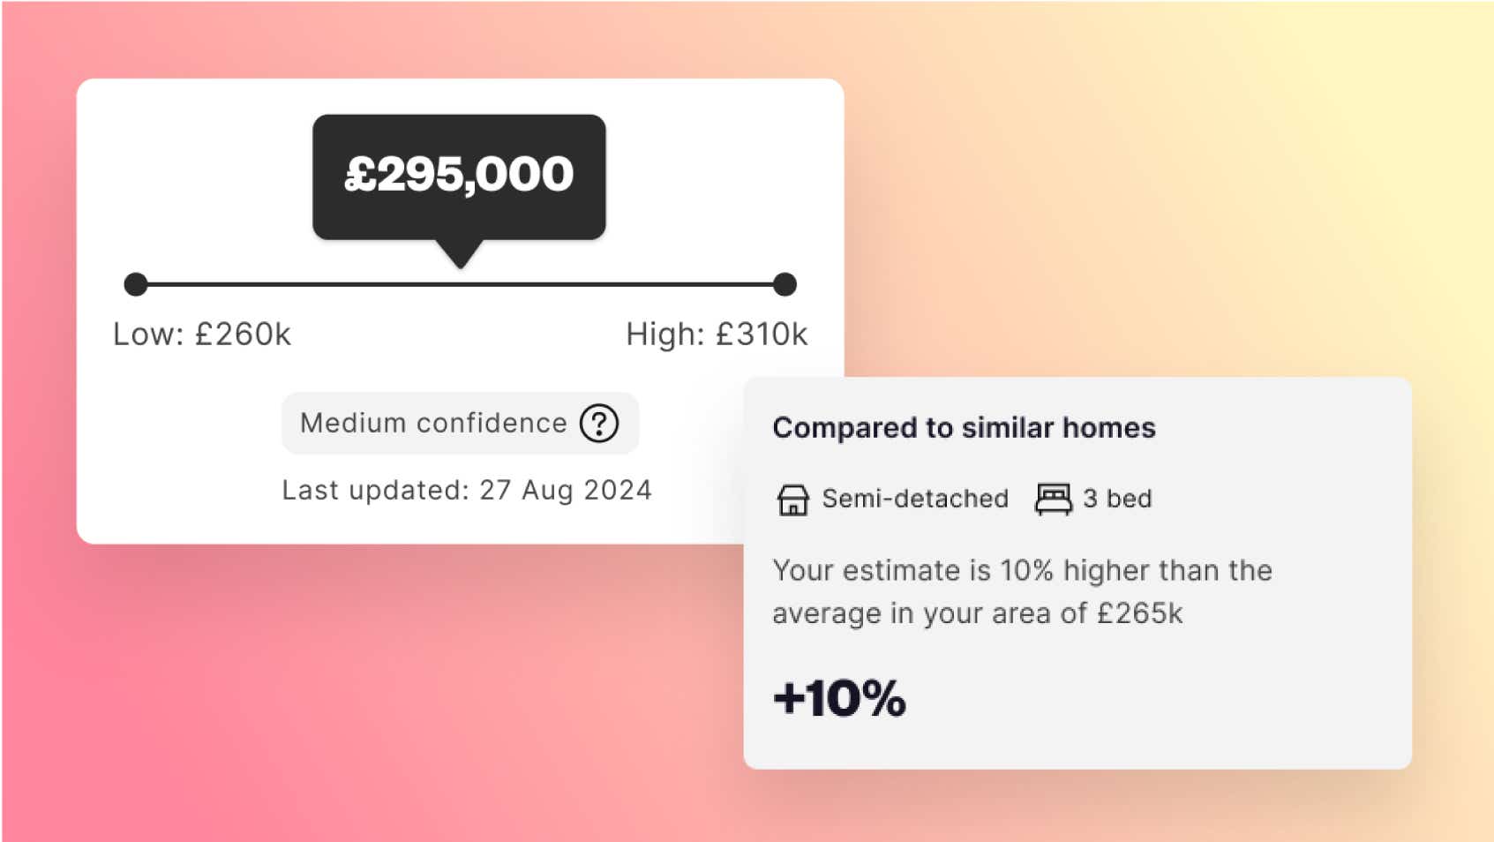
Task: Select the house icon beside Semi-detached
Action: 793,499
